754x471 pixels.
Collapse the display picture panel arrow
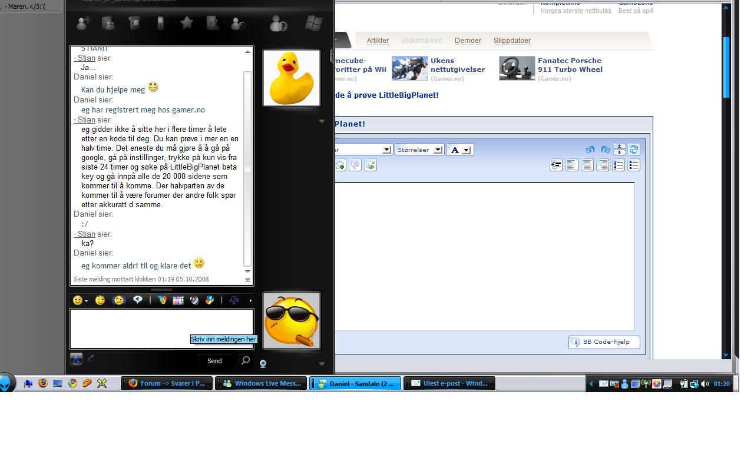click(x=332, y=56)
